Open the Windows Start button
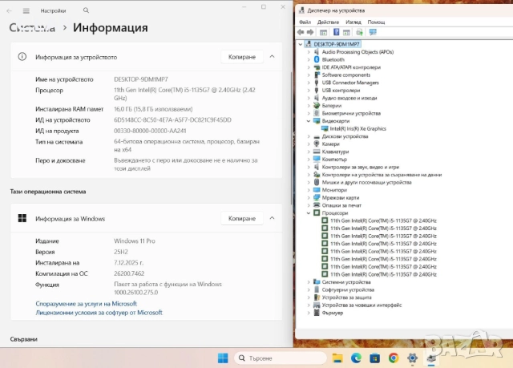 [x=223, y=358]
